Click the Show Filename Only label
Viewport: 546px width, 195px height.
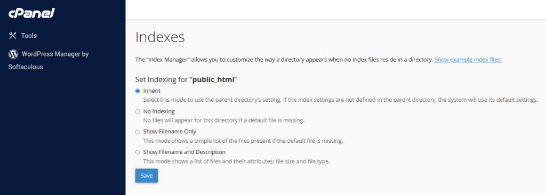(x=170, y=132)
